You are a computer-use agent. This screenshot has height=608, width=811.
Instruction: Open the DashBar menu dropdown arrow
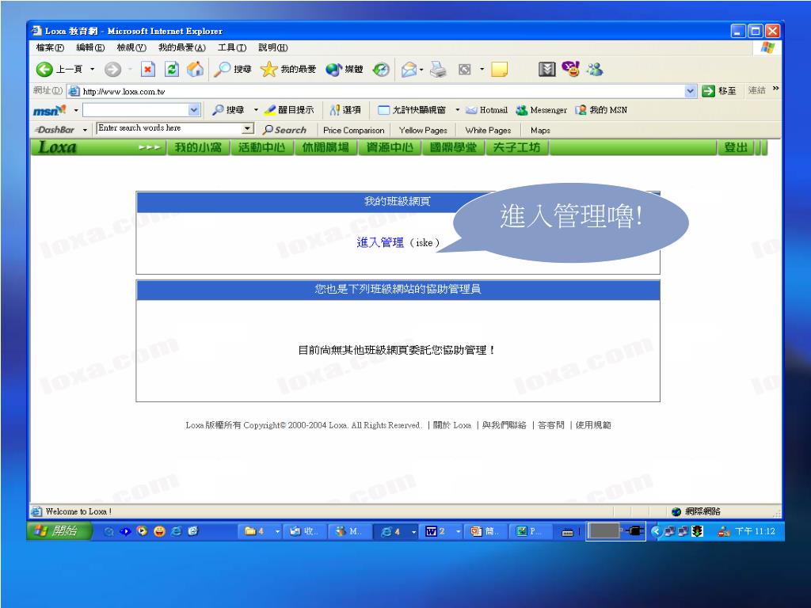tap(85, 131)
